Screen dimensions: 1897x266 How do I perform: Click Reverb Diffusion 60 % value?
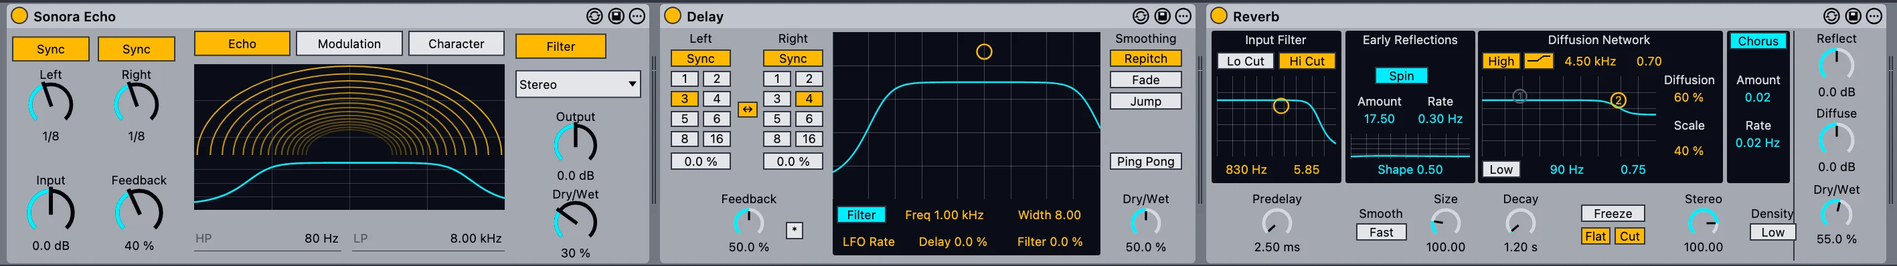1688,97
